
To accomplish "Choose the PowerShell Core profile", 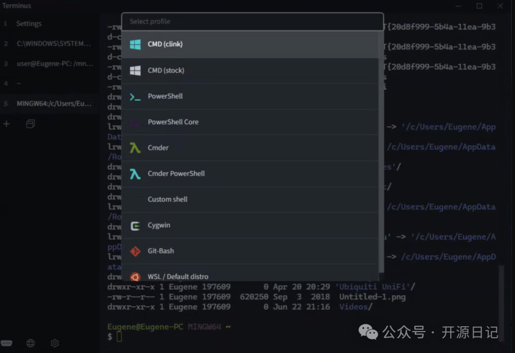I will click(250, 122).
